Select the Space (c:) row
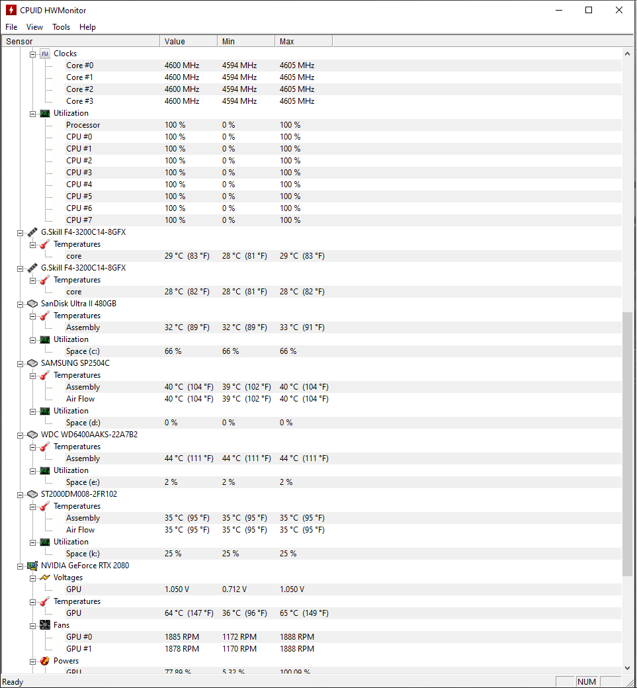Image resolution: width=637 pixels, height=688 pixels. pyautogui.click(x=343, y=351)
